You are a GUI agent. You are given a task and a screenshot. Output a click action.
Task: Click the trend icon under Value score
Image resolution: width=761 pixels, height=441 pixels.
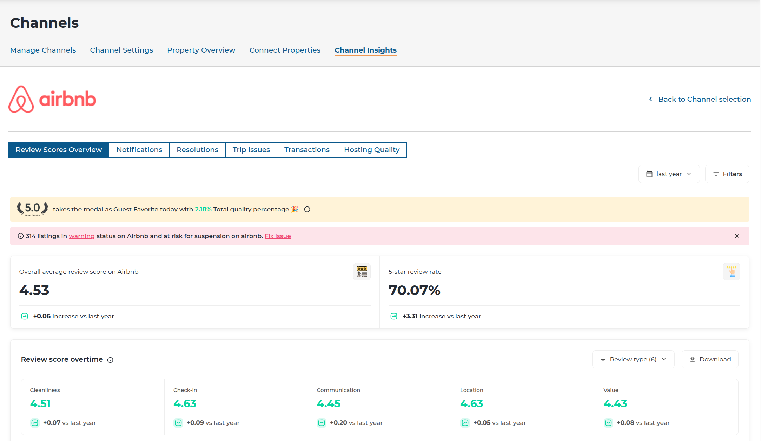click(608, 423)
